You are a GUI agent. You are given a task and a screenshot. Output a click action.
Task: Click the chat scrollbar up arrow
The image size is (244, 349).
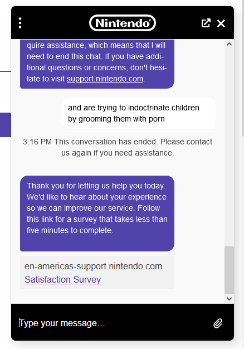[x=229, y=44]
